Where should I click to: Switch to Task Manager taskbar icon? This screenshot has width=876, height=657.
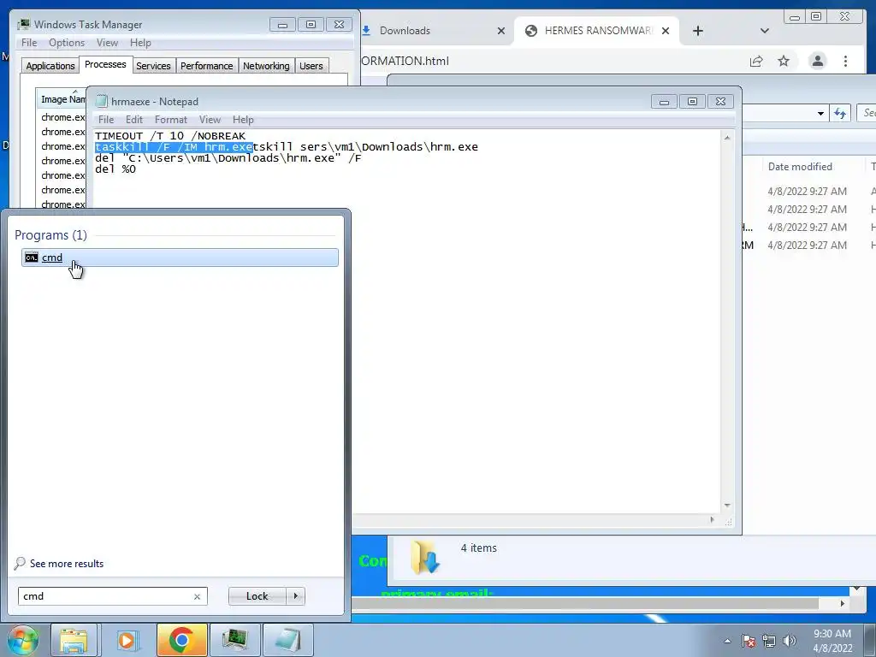234,640
